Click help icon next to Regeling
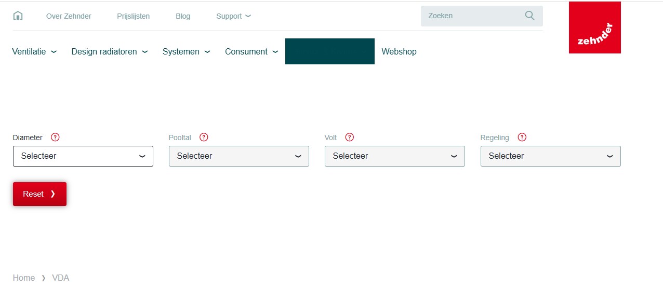 point(522,138)
